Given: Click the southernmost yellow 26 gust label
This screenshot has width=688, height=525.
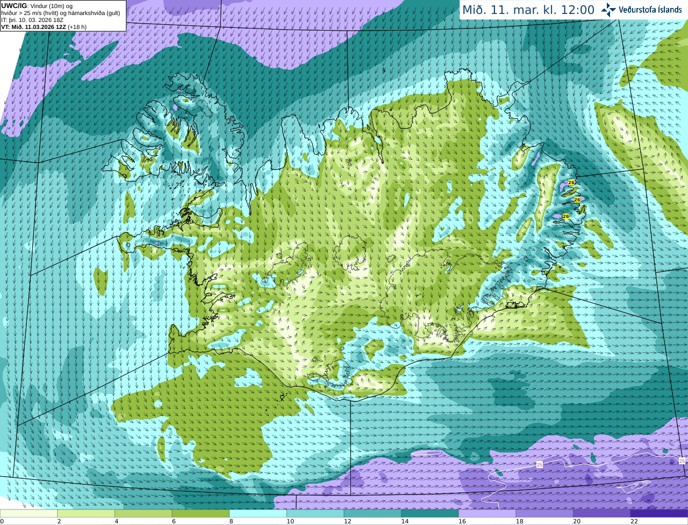Looking at the screenshot, I should [x=565, y=216].
